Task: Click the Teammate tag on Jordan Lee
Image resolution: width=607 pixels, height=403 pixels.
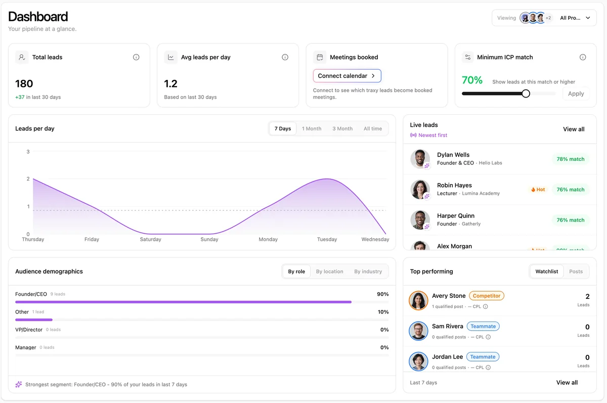Action: [483, 356]
